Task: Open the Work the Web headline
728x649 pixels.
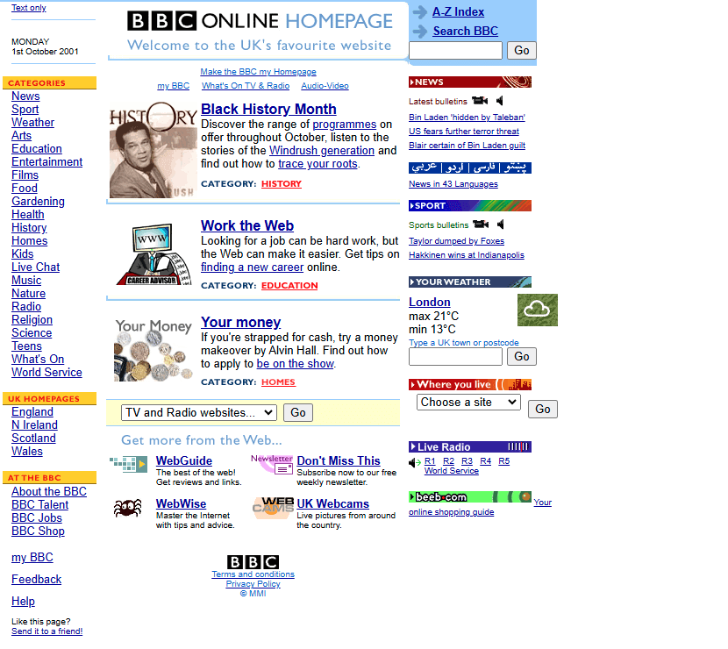Action: 247,225
